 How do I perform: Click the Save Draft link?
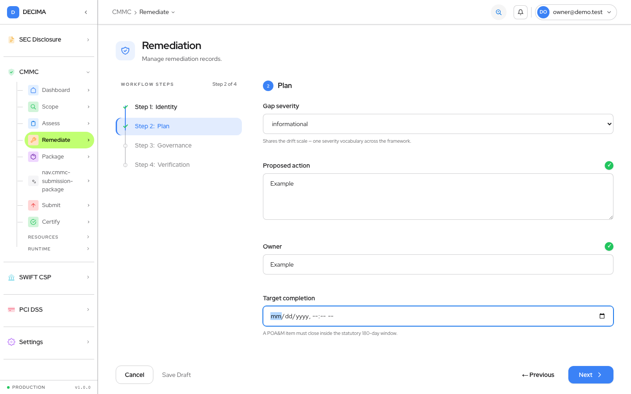tap(177, 375)
